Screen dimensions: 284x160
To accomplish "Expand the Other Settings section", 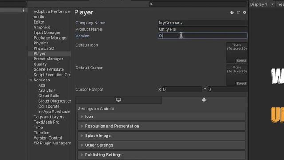I will [162, 145].
